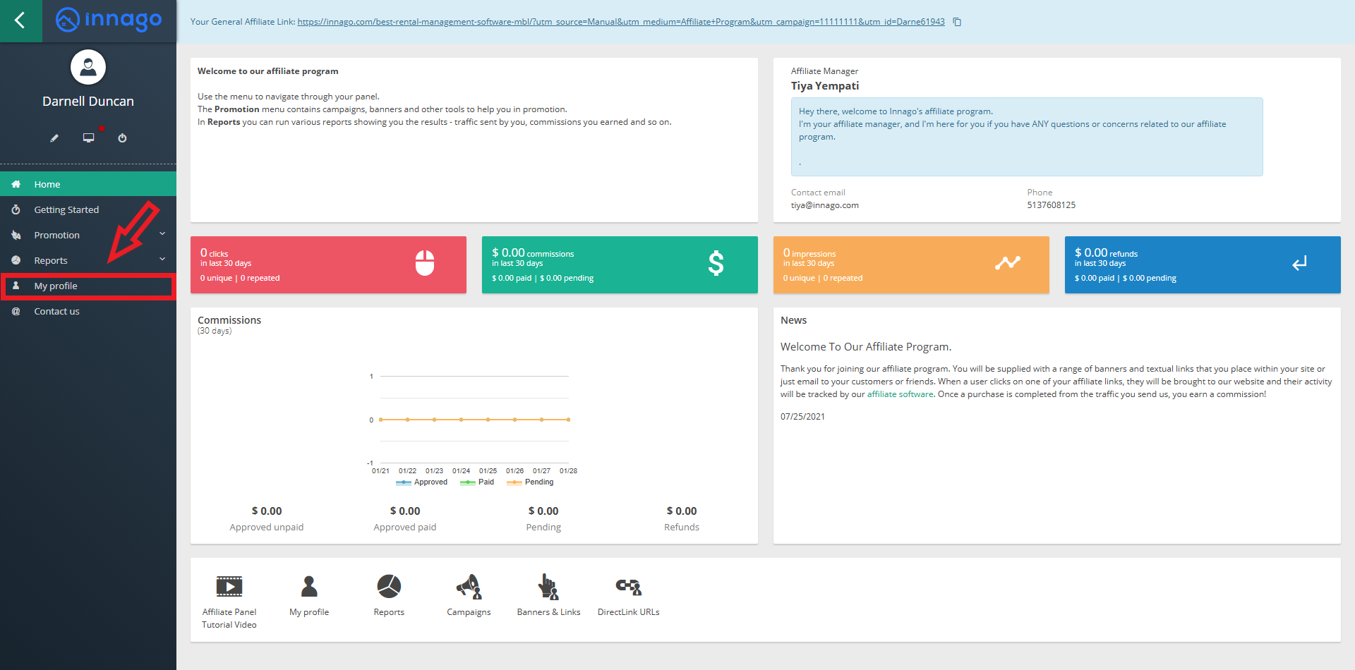Click the back arrow in top-left corner
This screenshot has height=670, width=1355.
coord(20,20)
